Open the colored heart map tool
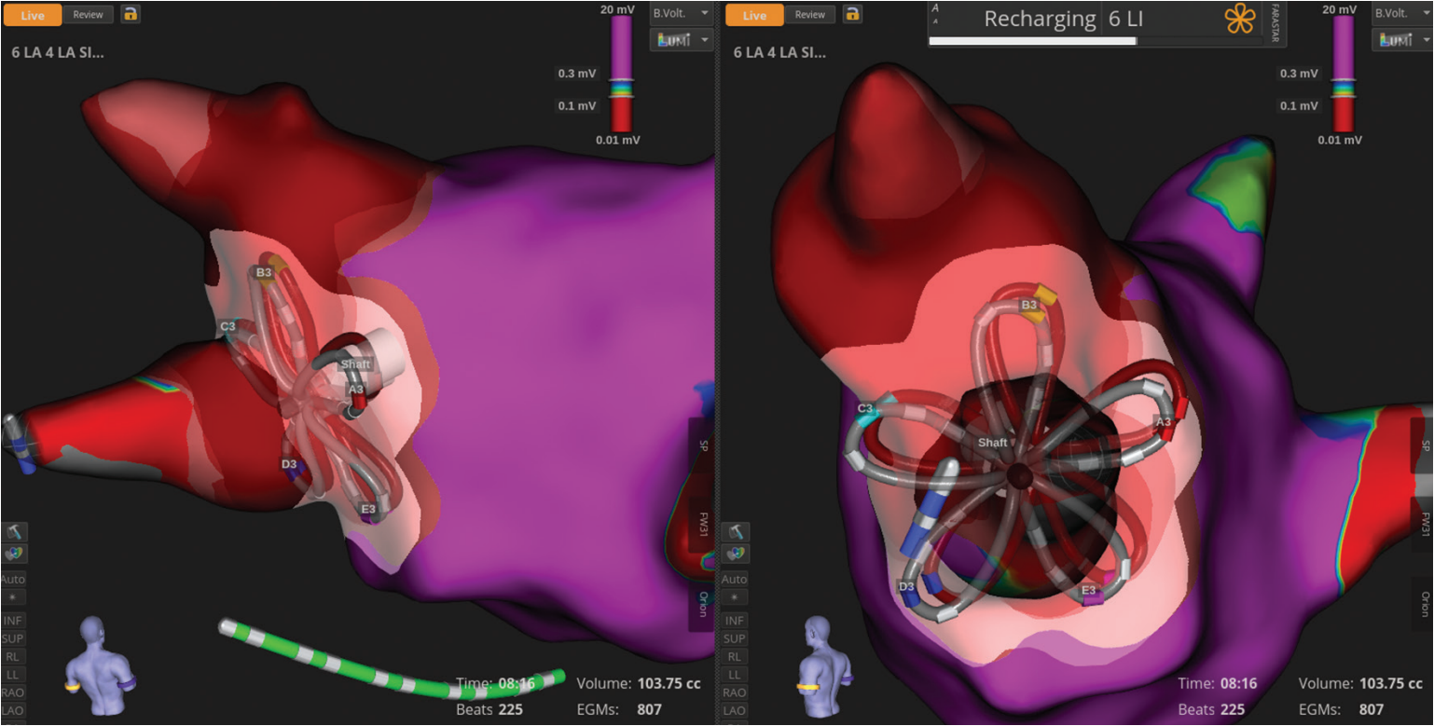 click(x=13, y=554)
